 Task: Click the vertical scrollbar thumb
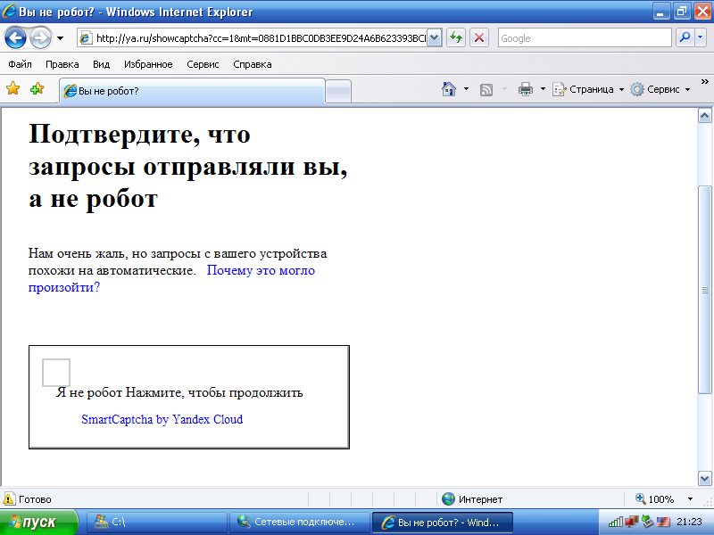(704, 289)
